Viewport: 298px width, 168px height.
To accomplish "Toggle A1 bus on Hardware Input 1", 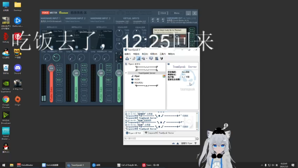I will point(59,65).
